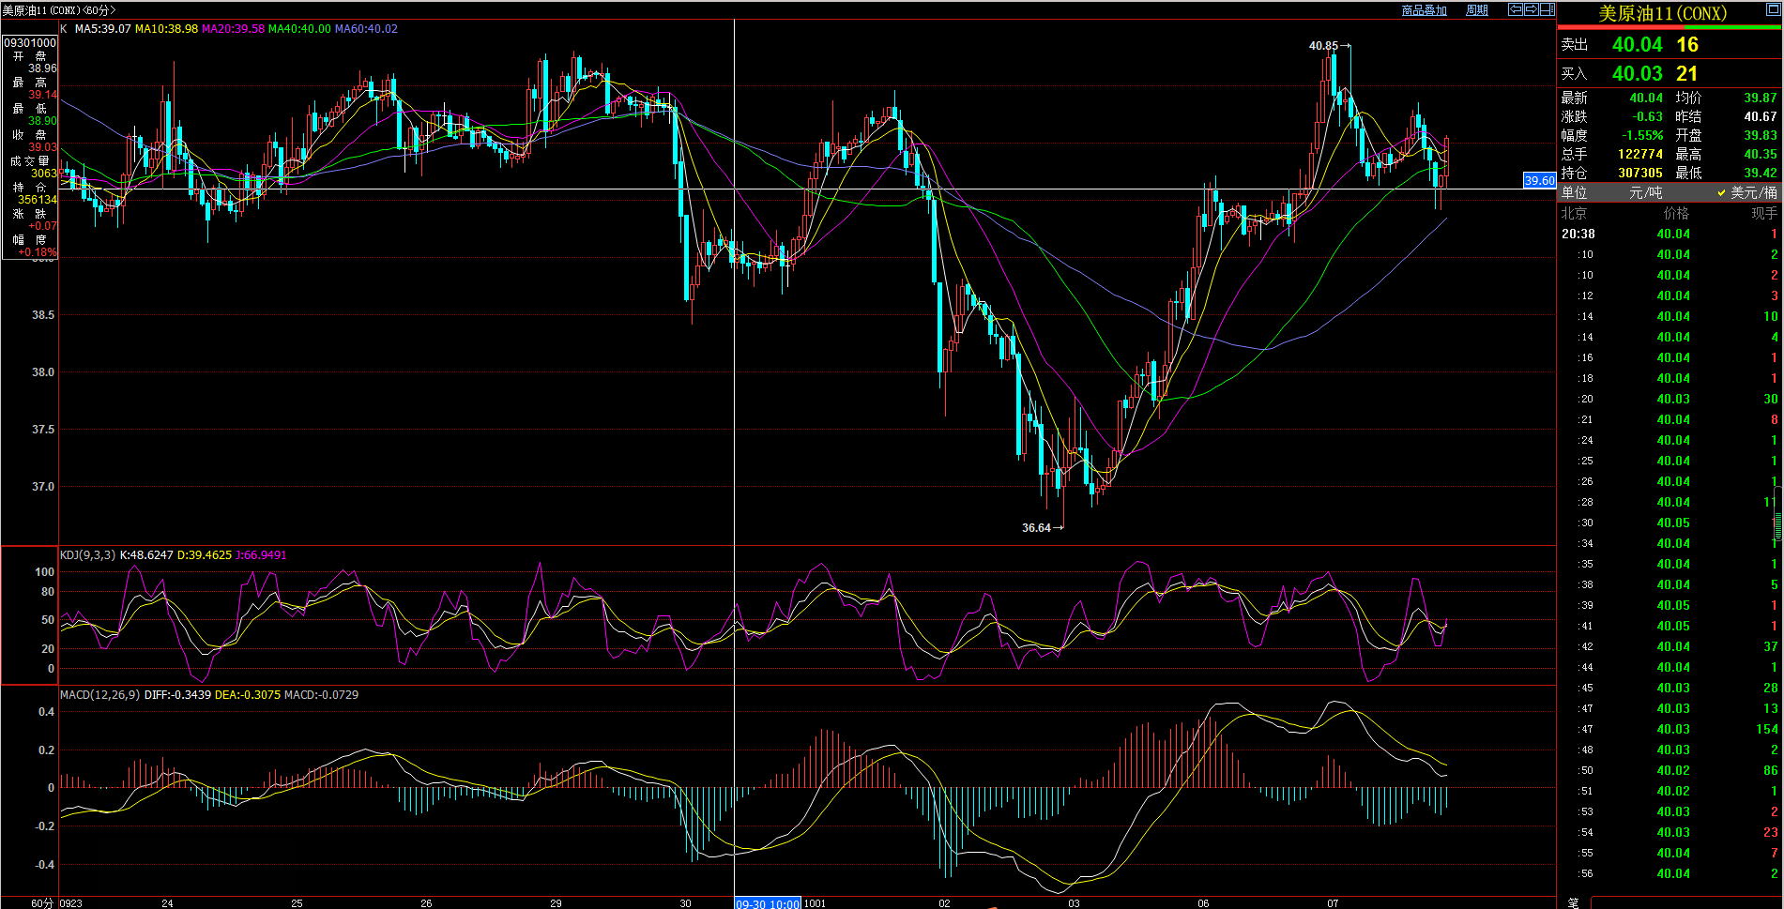
Task: Click the magenta MA20 label
Action: click(x=233, y=29)
